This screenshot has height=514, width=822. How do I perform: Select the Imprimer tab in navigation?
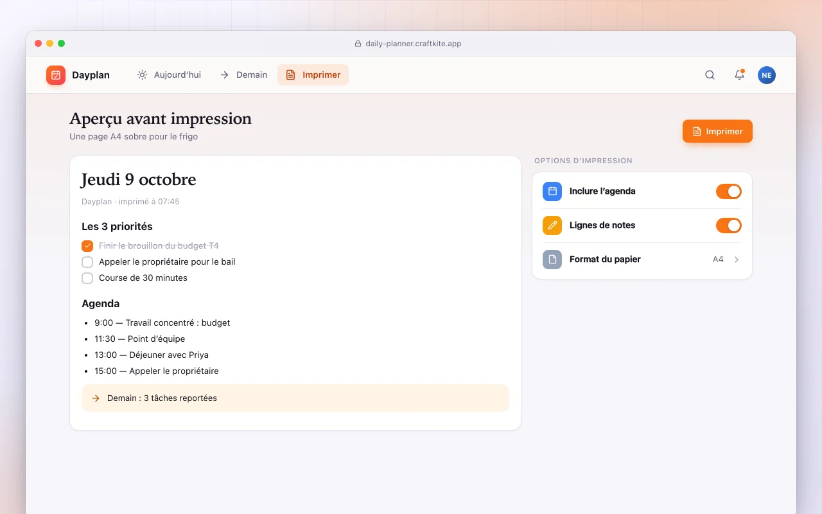click(313, 75)
